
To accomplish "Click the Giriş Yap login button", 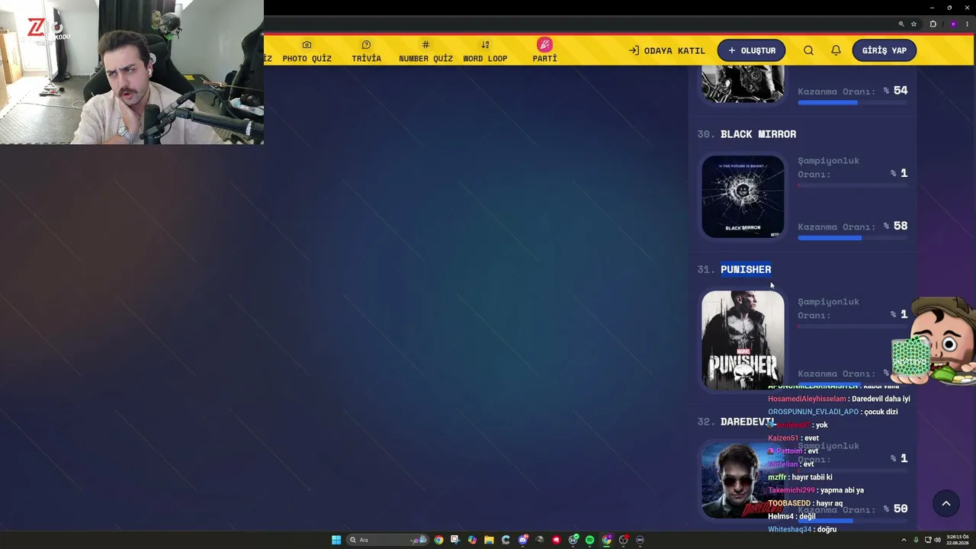I will click(884, 50).
